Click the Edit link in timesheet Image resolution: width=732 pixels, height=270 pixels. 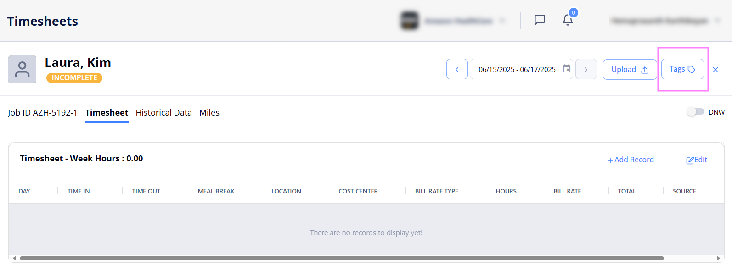pos(697,160)
